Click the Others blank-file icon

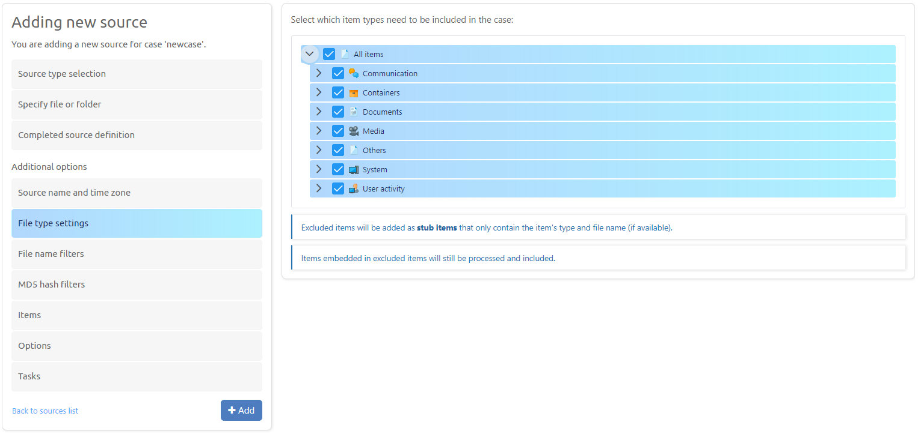click(x=353, y=149)
